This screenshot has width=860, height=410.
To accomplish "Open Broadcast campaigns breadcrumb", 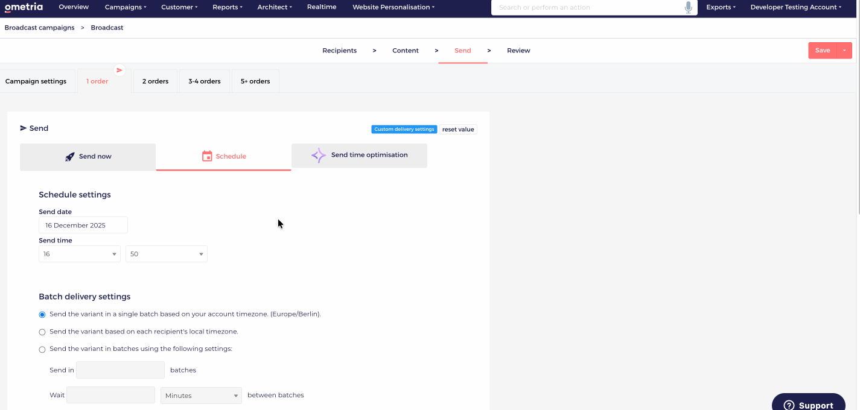I will tap(40, 28).
